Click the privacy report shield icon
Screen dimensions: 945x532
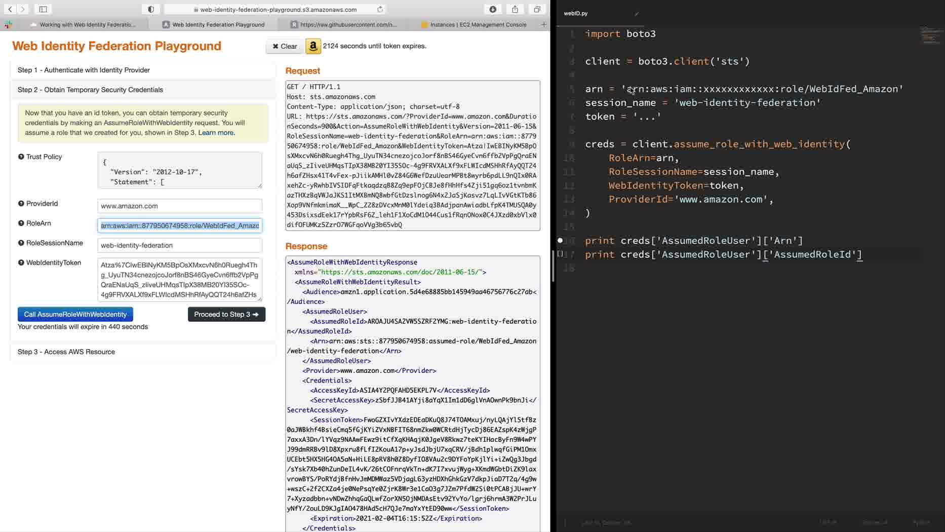(x=151, y=9)
